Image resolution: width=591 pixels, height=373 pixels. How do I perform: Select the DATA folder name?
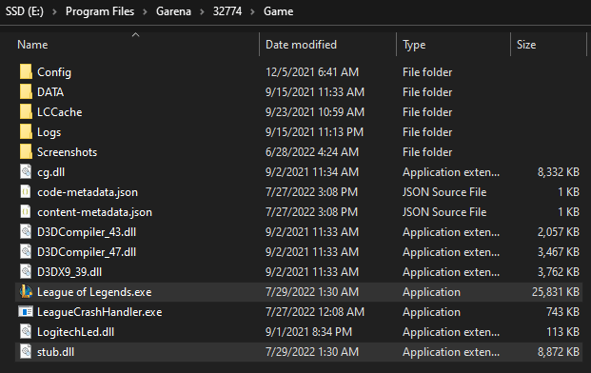click(x=50, y=92)
